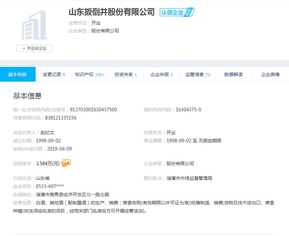
Task: Select the 基本信息 tab
Action: [x=18, y=74]
